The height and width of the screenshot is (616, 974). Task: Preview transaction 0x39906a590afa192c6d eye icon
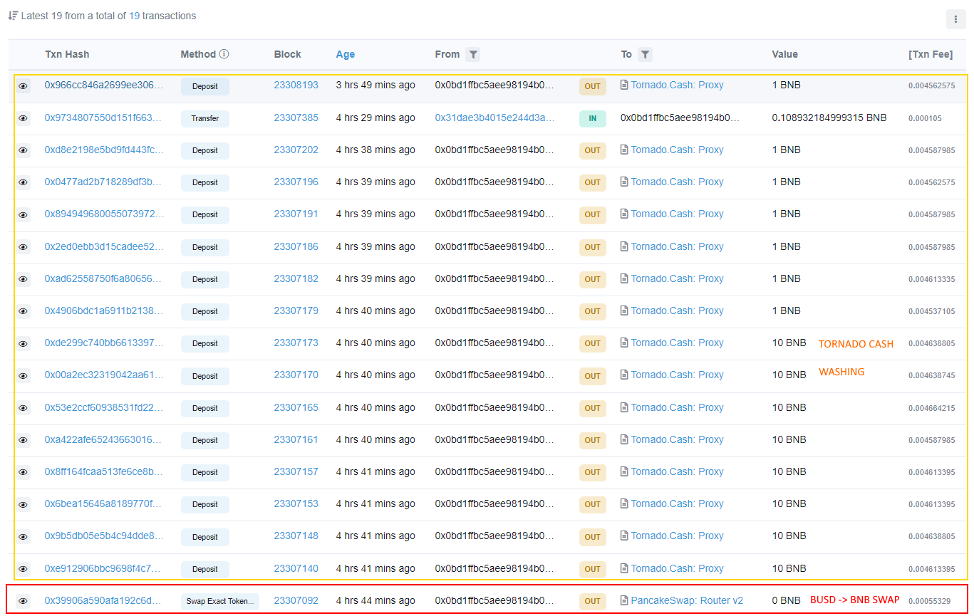coord(24,601)
